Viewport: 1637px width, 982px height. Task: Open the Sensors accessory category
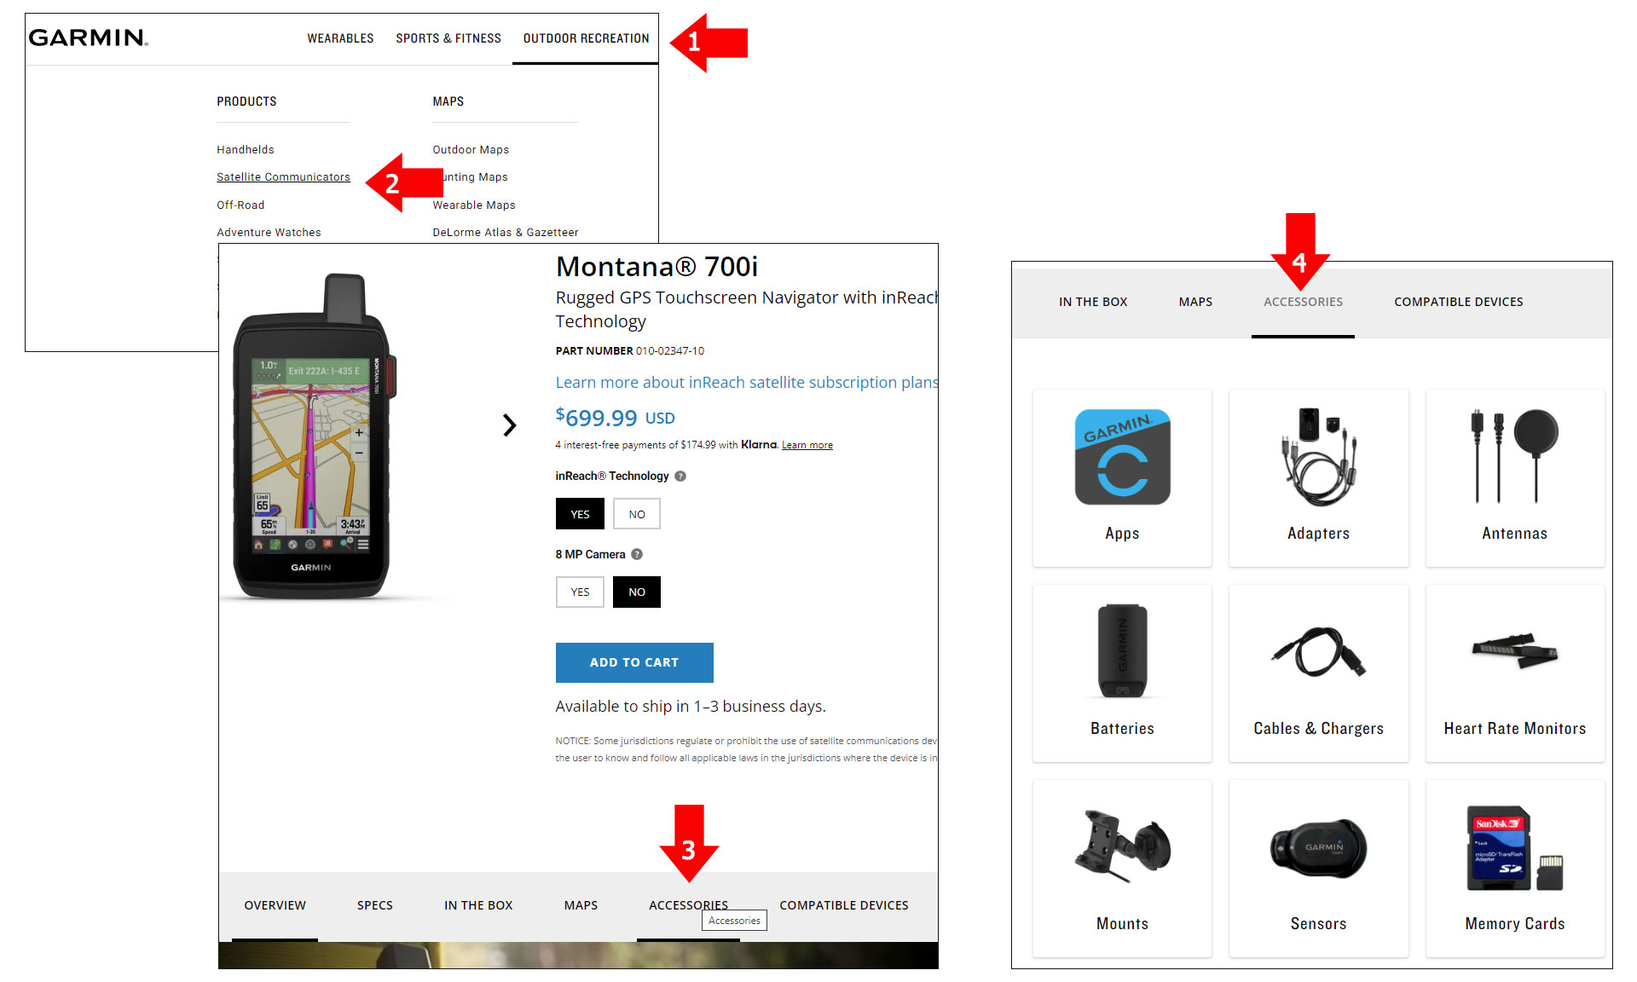click(x=1318, y=869)
